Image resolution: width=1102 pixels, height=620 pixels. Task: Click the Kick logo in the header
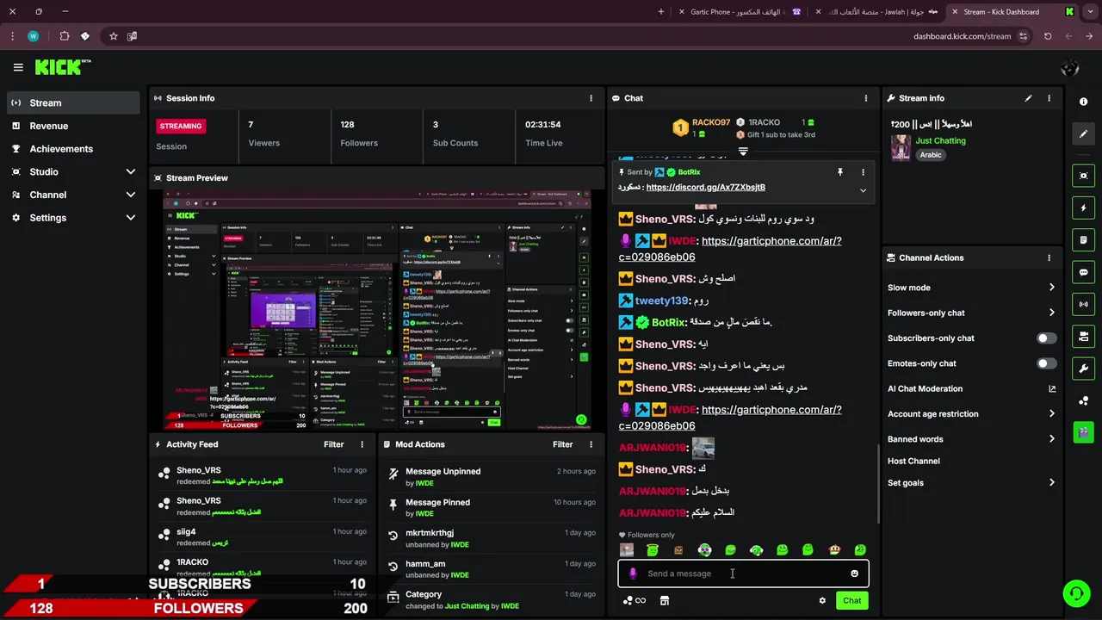[63, 67]
